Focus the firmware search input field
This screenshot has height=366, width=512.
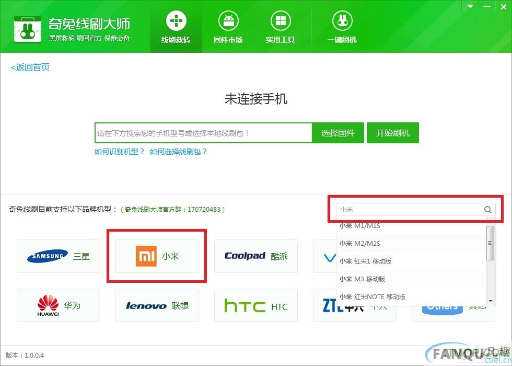(x=203, y=133)
